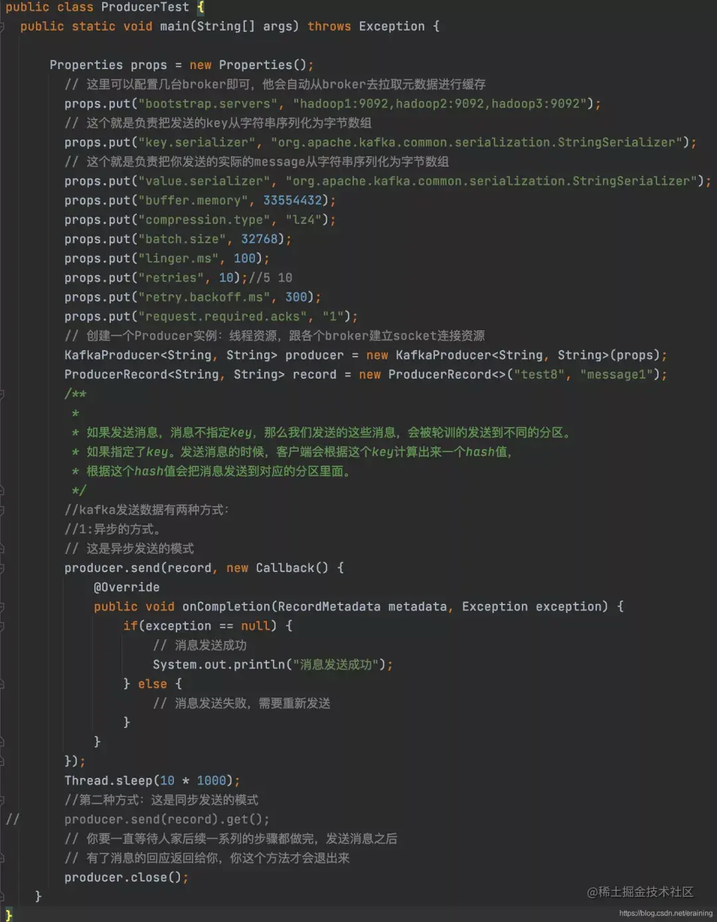717x922 pixels.
Task: Click the "request.required.acks" string
Action: (x=222, y=316)
